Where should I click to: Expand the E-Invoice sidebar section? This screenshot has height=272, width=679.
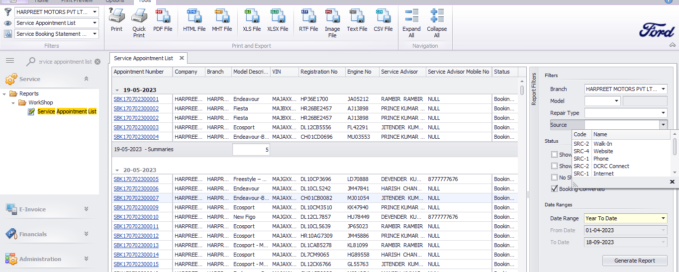click(x=86, y=209)
